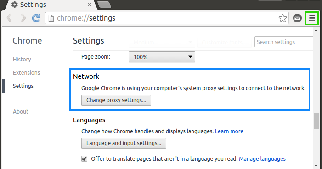This screenshot has height=169, width=322.
Task: Click Language and input settings button
Action: point(124,143)
